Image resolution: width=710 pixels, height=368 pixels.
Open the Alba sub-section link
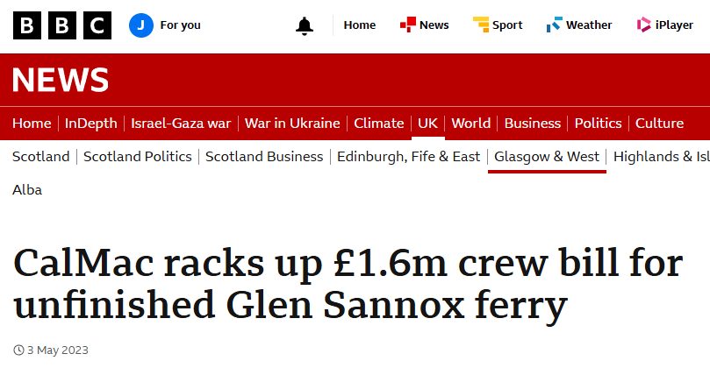click(x=27, y=189)
